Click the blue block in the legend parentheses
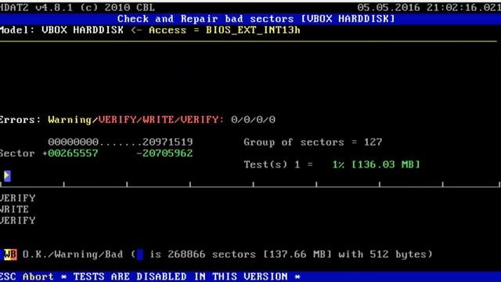501x282 pixels. (139, 255)
